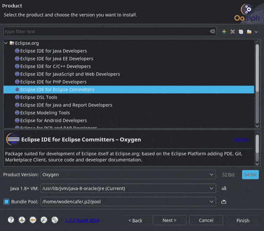Image resolution: width=264 pixels, height=231 pixels.
Task: Select Eclipse IDE for JavaScript and Web Developers
Action: 70,74
